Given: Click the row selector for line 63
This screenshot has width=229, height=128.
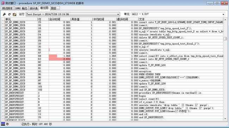Looking at the screenshot, I should click(x=3, y=59).
